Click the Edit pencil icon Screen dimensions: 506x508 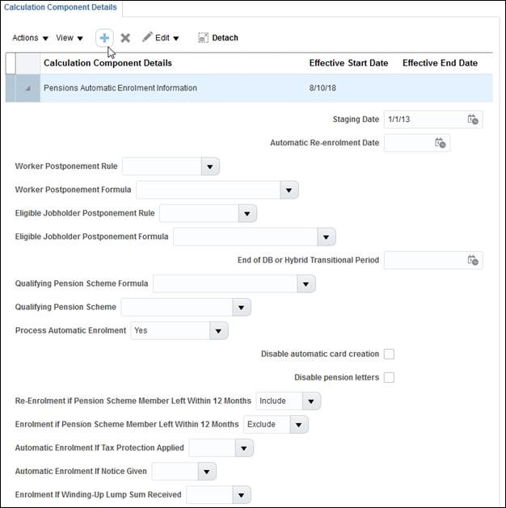point(147,38)
